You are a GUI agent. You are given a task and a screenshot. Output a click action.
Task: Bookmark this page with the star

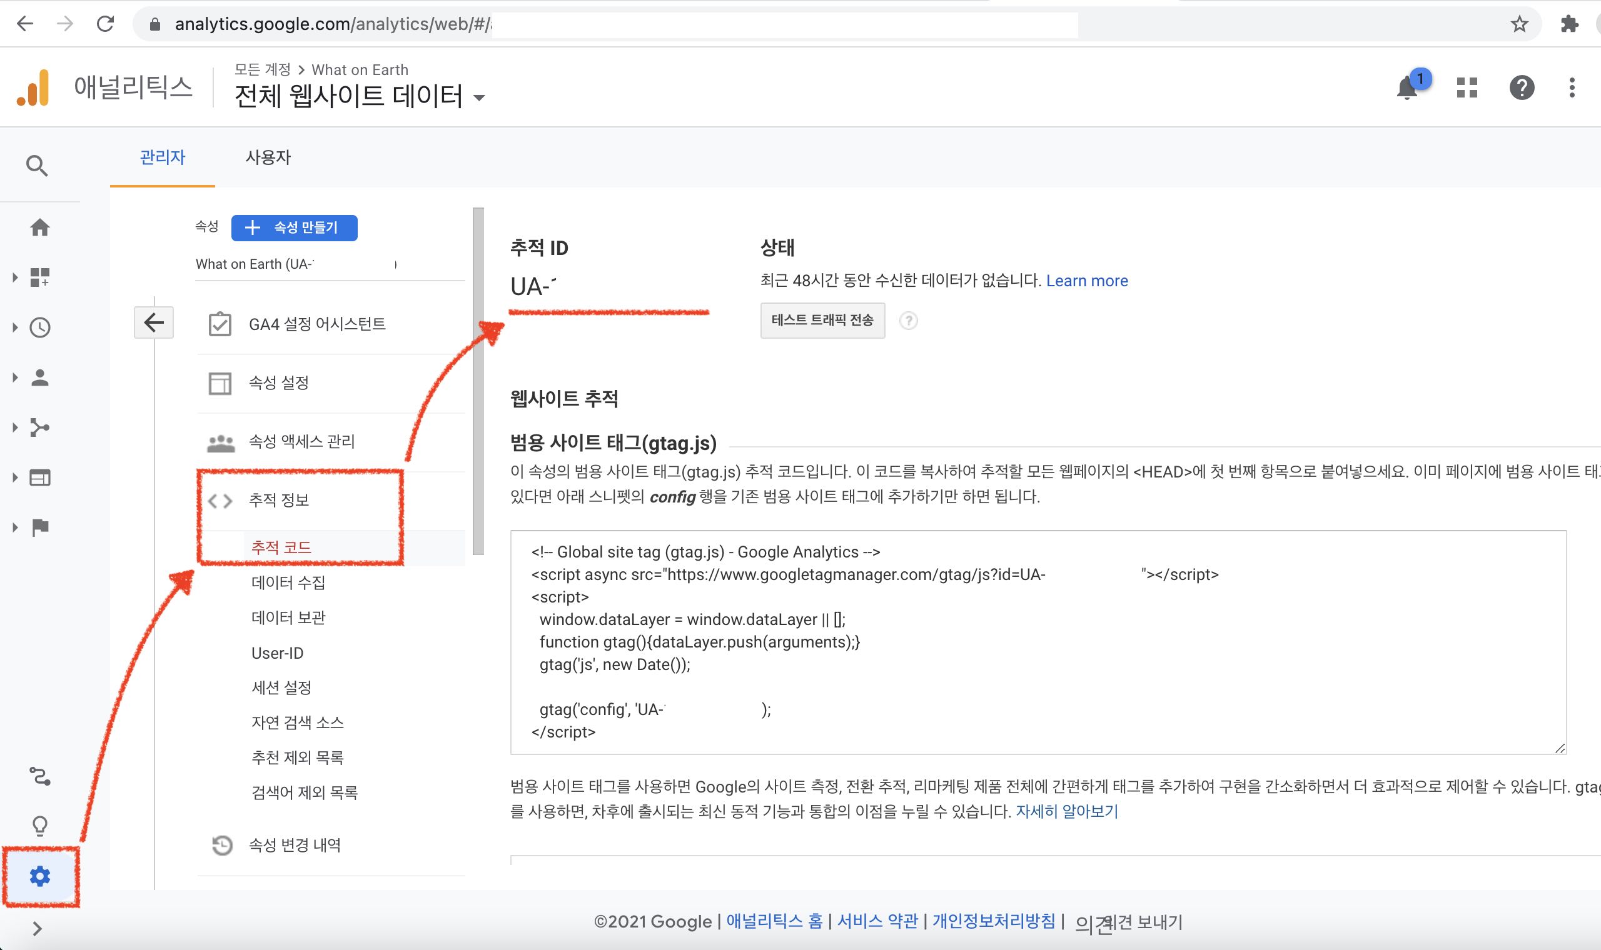tap(1519, 24)
